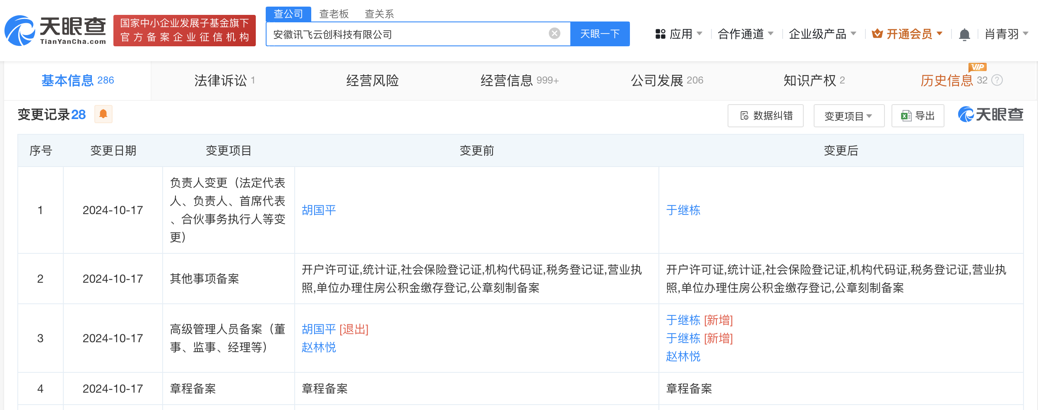The height and width of the screenshot is (410, 1038).
Task: Click the 变更前 column header
Action: point(477,150)
